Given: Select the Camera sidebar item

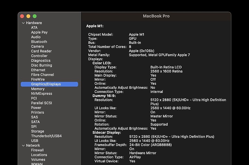Looking at the screenshot, I should coord(37,47).
